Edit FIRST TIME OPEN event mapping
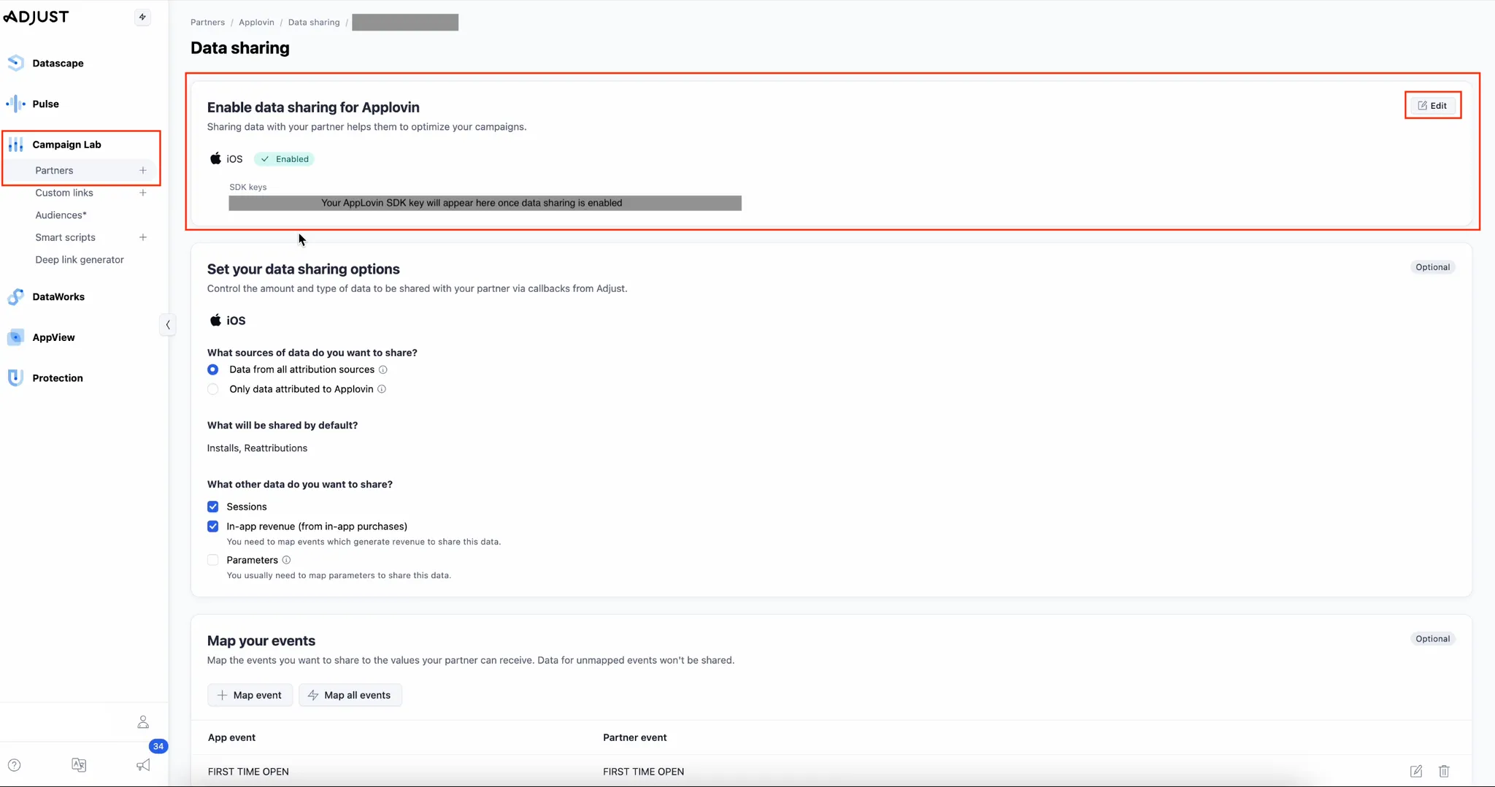Image resolution: width=1495 pixels, height=787 pixels. [x=1416, y=772]
